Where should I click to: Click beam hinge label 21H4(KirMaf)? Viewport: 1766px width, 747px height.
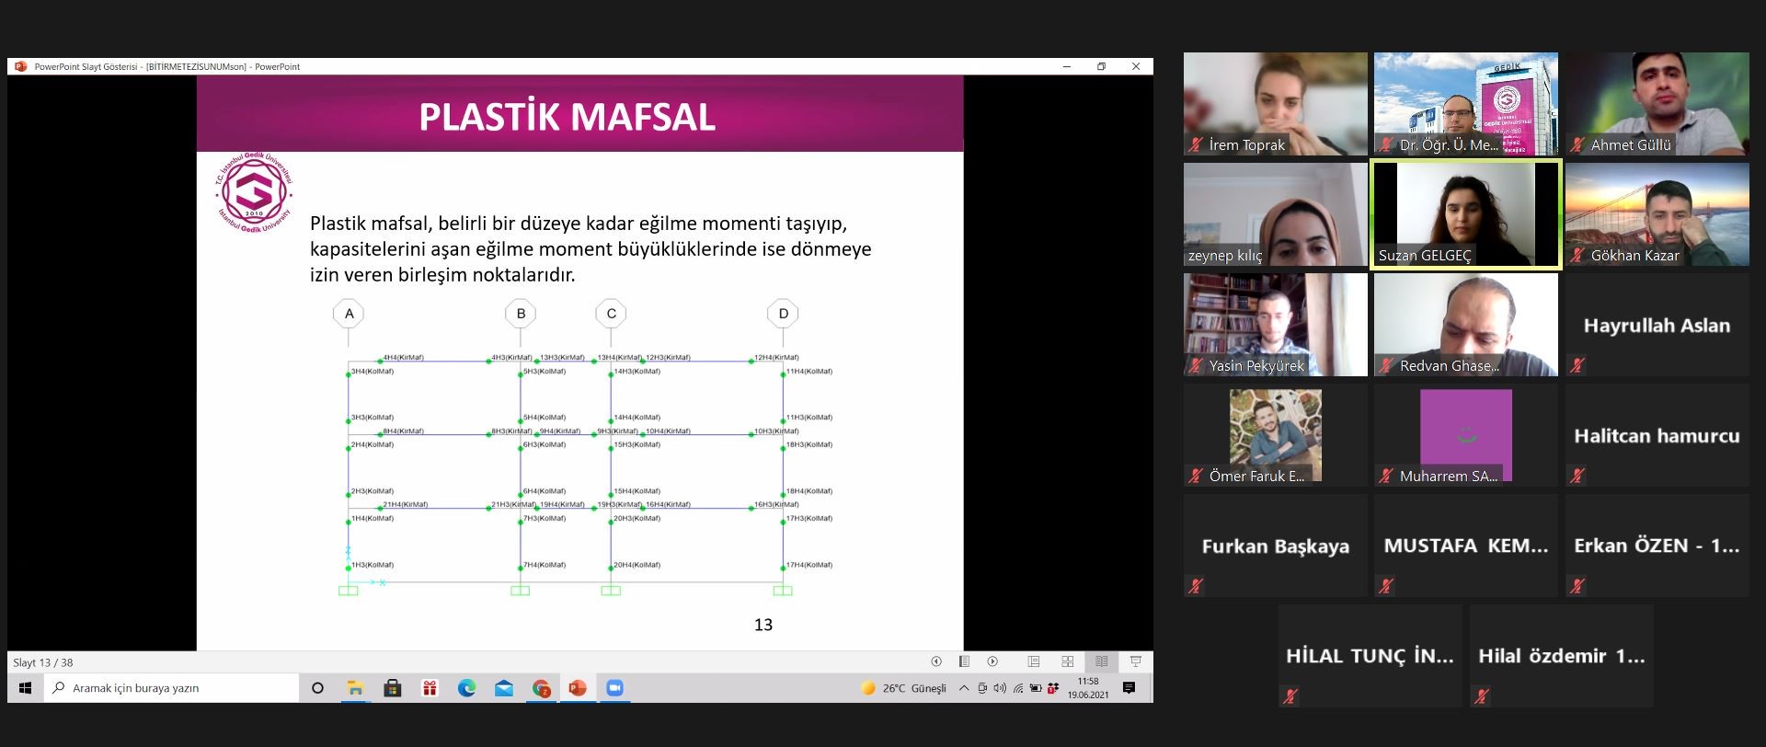tap(406, 504)
